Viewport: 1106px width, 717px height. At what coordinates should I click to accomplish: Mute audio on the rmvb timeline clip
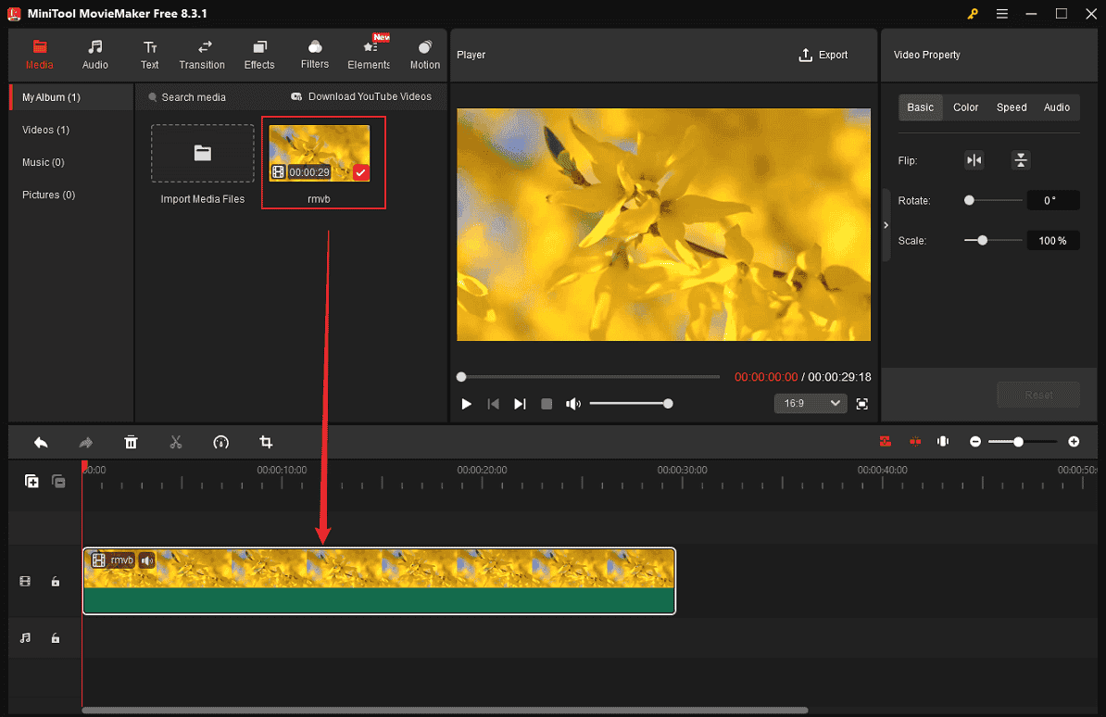[x=147, y=560]
